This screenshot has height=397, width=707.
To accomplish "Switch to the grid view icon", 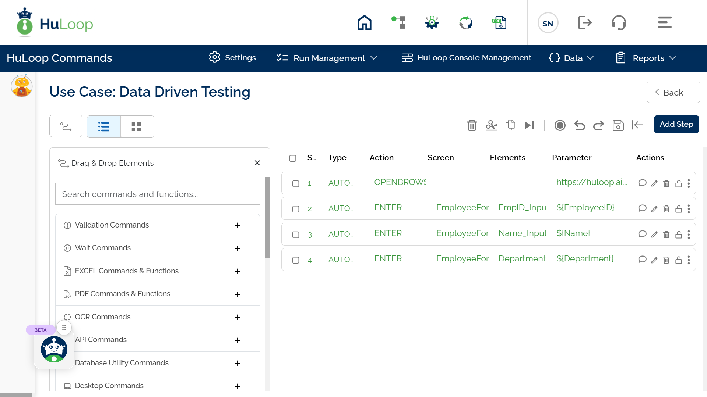I will [136, 127].
